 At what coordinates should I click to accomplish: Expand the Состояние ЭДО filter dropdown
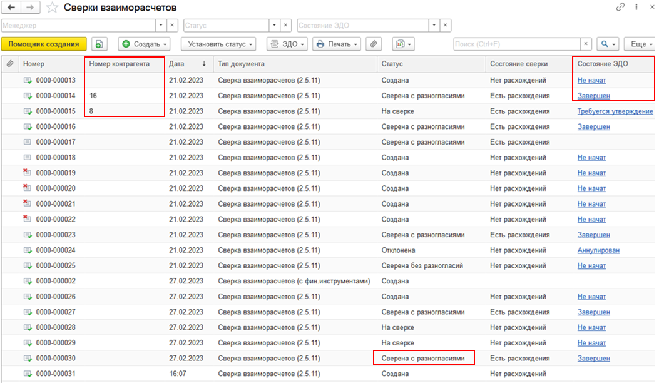pyautogui.click(x=433, y=26)
